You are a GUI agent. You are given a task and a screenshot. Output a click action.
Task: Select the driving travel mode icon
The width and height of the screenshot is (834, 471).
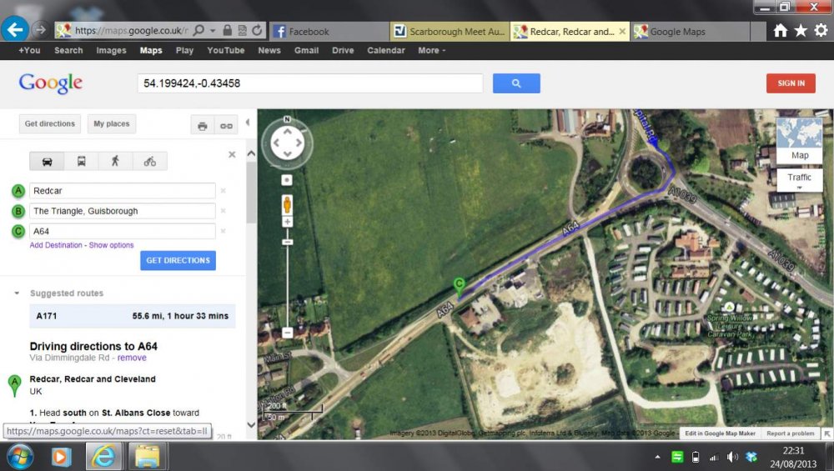47,162
